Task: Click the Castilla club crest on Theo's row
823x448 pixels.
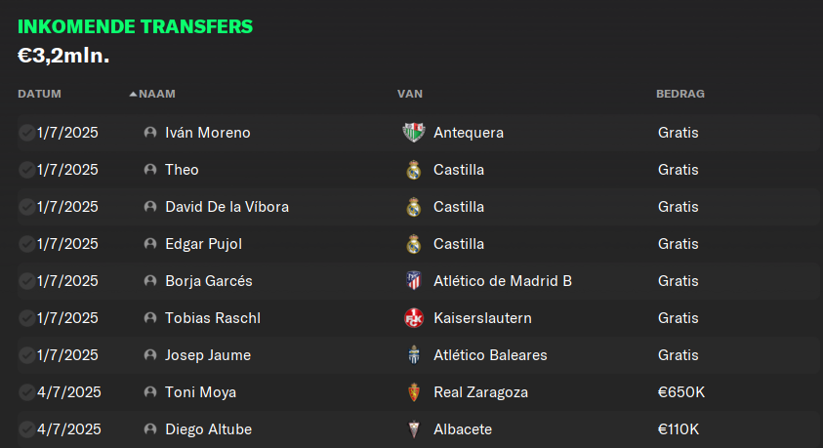Action: 414,170
